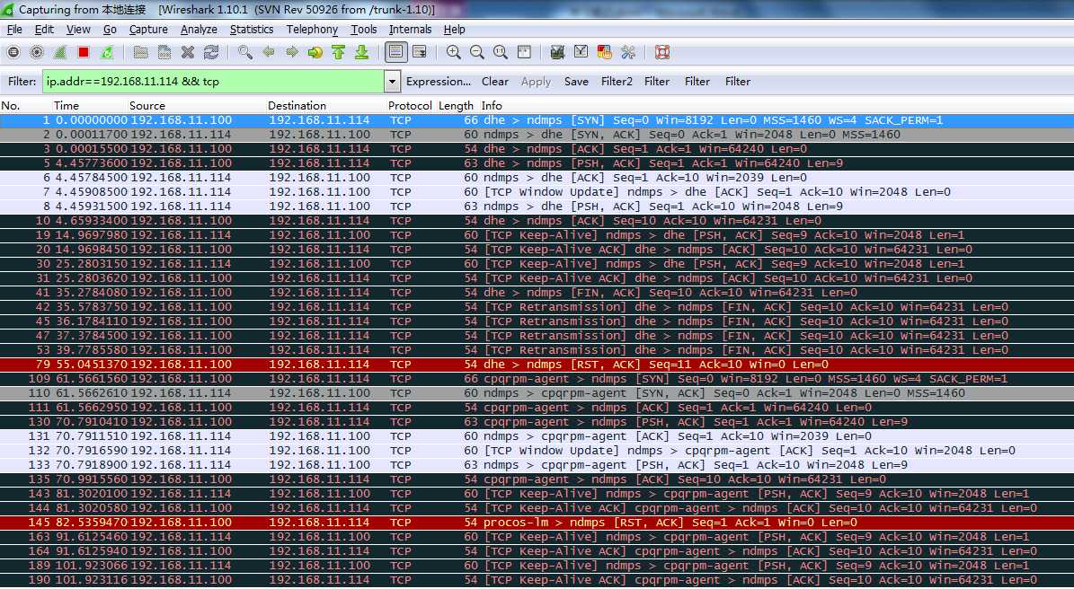Click the Save filter button
This screenshot has width=1074, height=589.
coord(576,82)
